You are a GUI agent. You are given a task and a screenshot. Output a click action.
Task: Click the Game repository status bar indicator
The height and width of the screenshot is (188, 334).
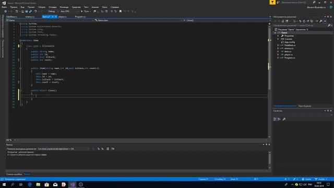pos(306,179)
